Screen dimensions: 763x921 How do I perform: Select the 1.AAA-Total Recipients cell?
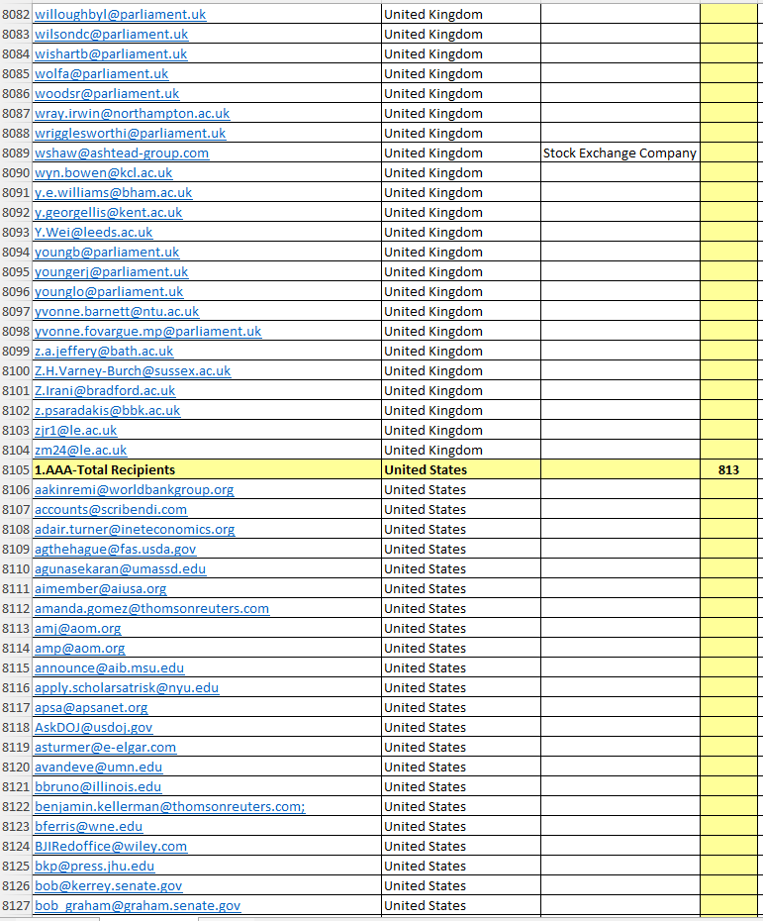point(207,469)
